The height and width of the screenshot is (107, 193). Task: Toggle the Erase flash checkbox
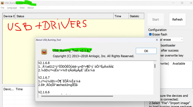pos(150,34)
